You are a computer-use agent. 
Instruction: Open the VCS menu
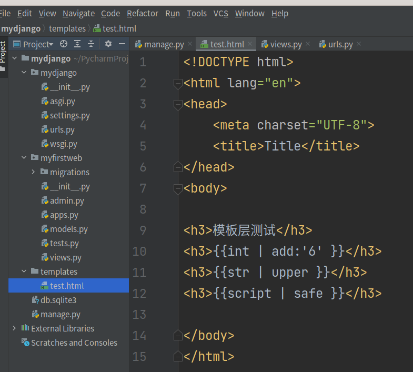[221, 14]
